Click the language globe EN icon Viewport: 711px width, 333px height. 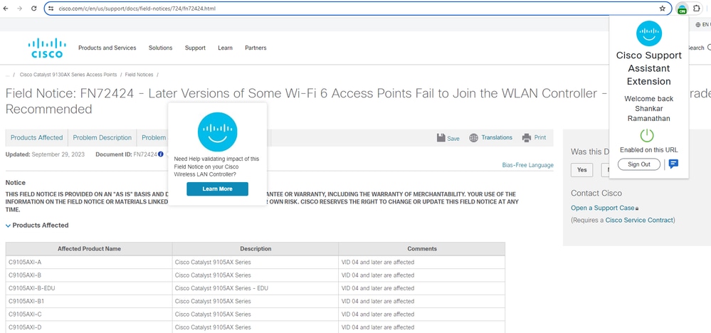pyautogui.click(x=698, y=24)
